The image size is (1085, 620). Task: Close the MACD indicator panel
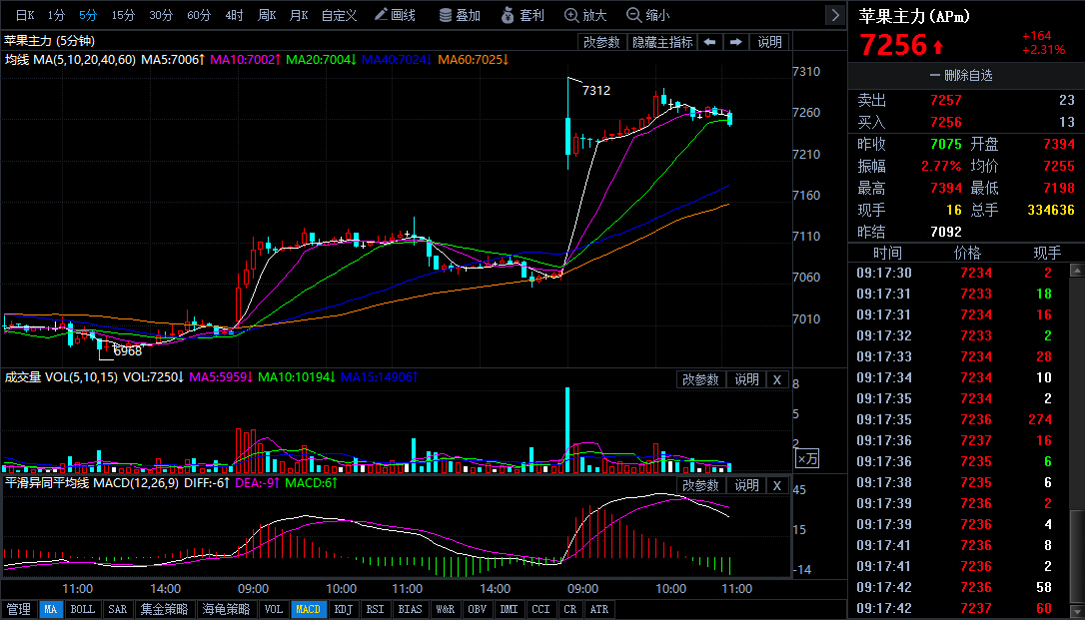(777, 485)
